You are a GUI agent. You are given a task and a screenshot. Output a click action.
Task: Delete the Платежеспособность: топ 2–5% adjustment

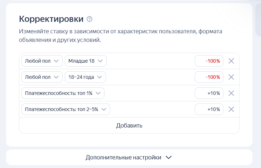231,109
